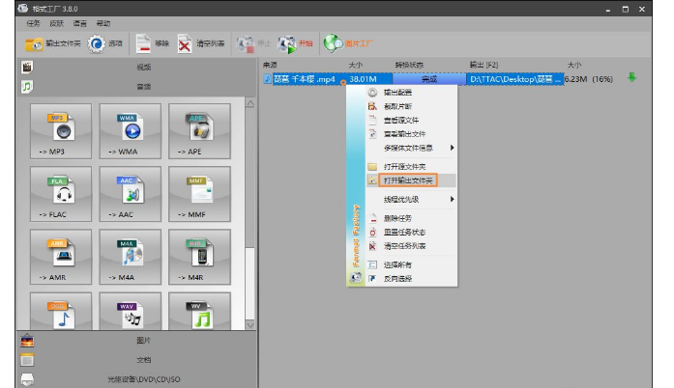Click the 38.01M source size cell

click(x=363, y=79)
